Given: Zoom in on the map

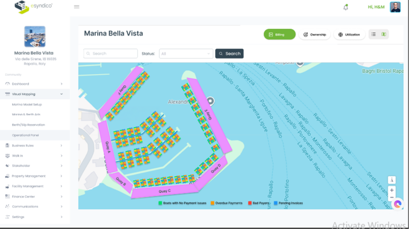Looking at the screenshot, I should coord(392,190).
